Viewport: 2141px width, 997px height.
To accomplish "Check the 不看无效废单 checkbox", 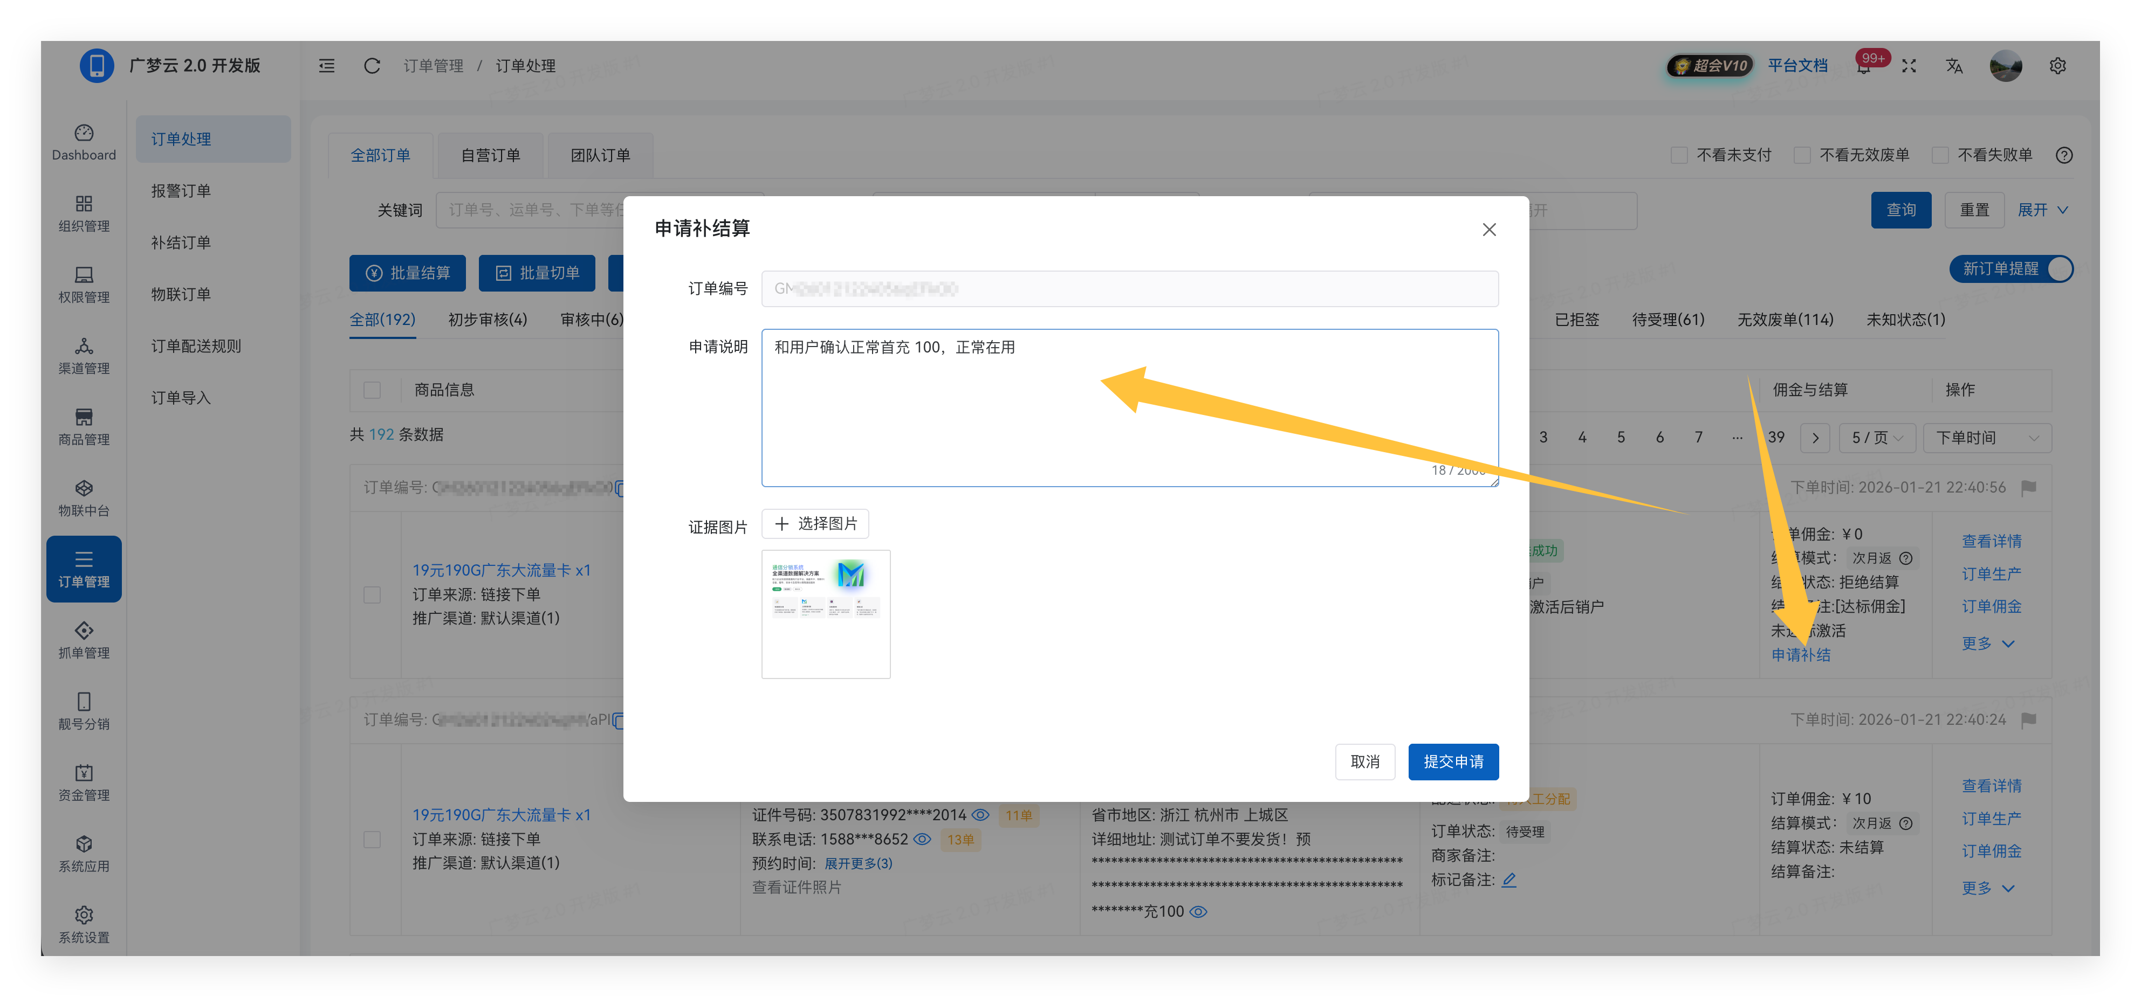I will [1802, 155].
